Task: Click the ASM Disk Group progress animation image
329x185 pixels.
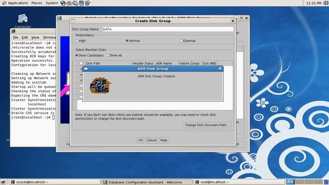Action: pos(100,86)
